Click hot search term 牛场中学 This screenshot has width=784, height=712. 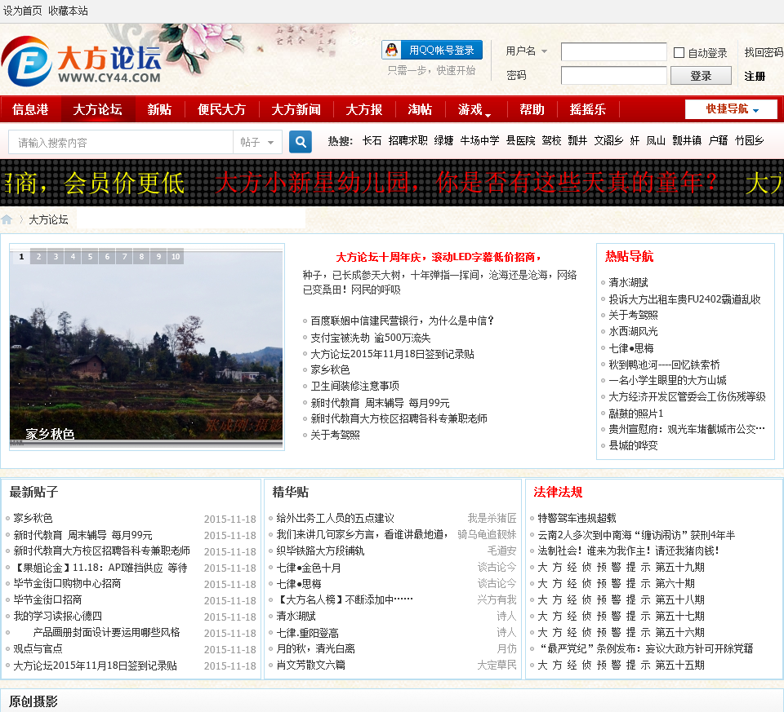tap(479, 140)
